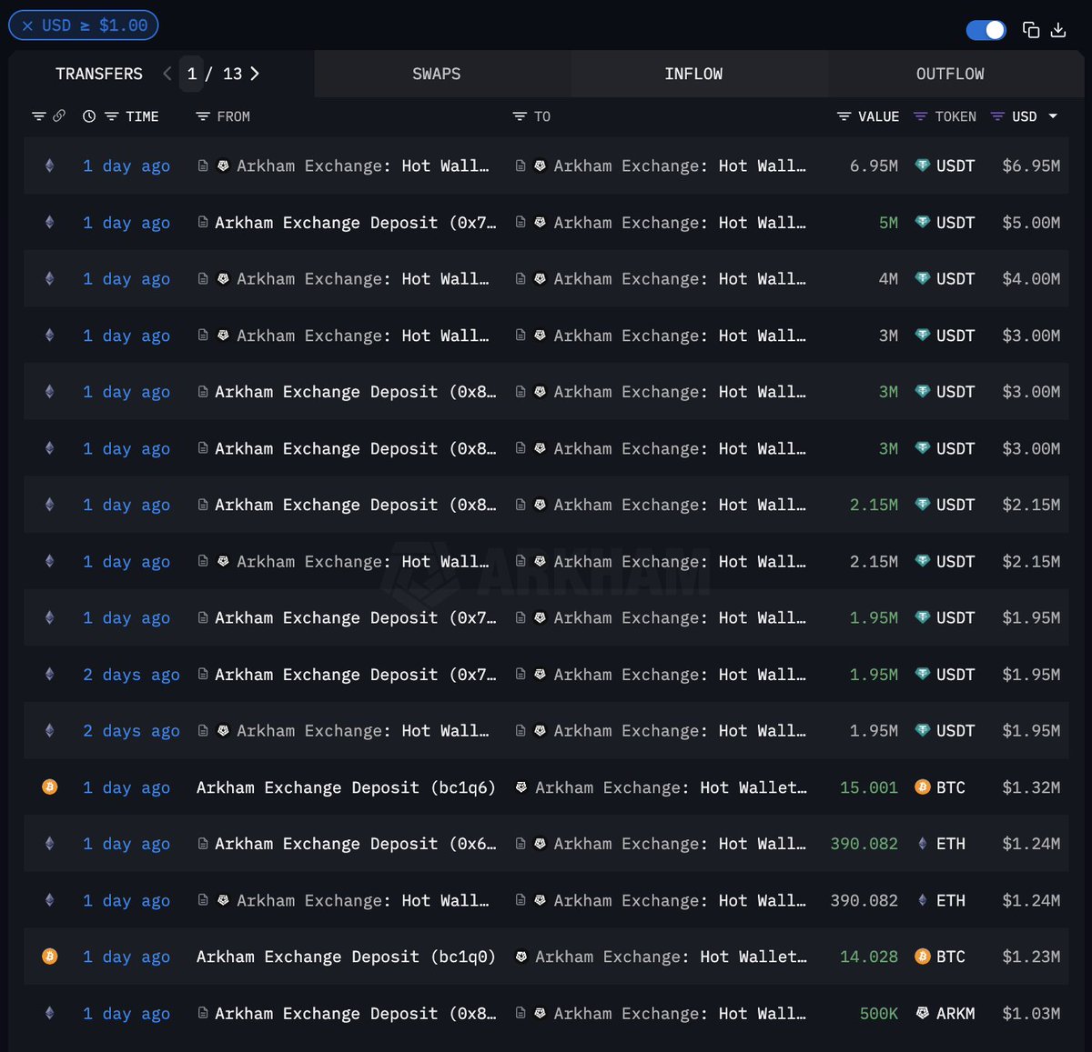The image size is (1092, 1052).
Task: Click the USD amount $4.00M
Action: point(1031,279)
